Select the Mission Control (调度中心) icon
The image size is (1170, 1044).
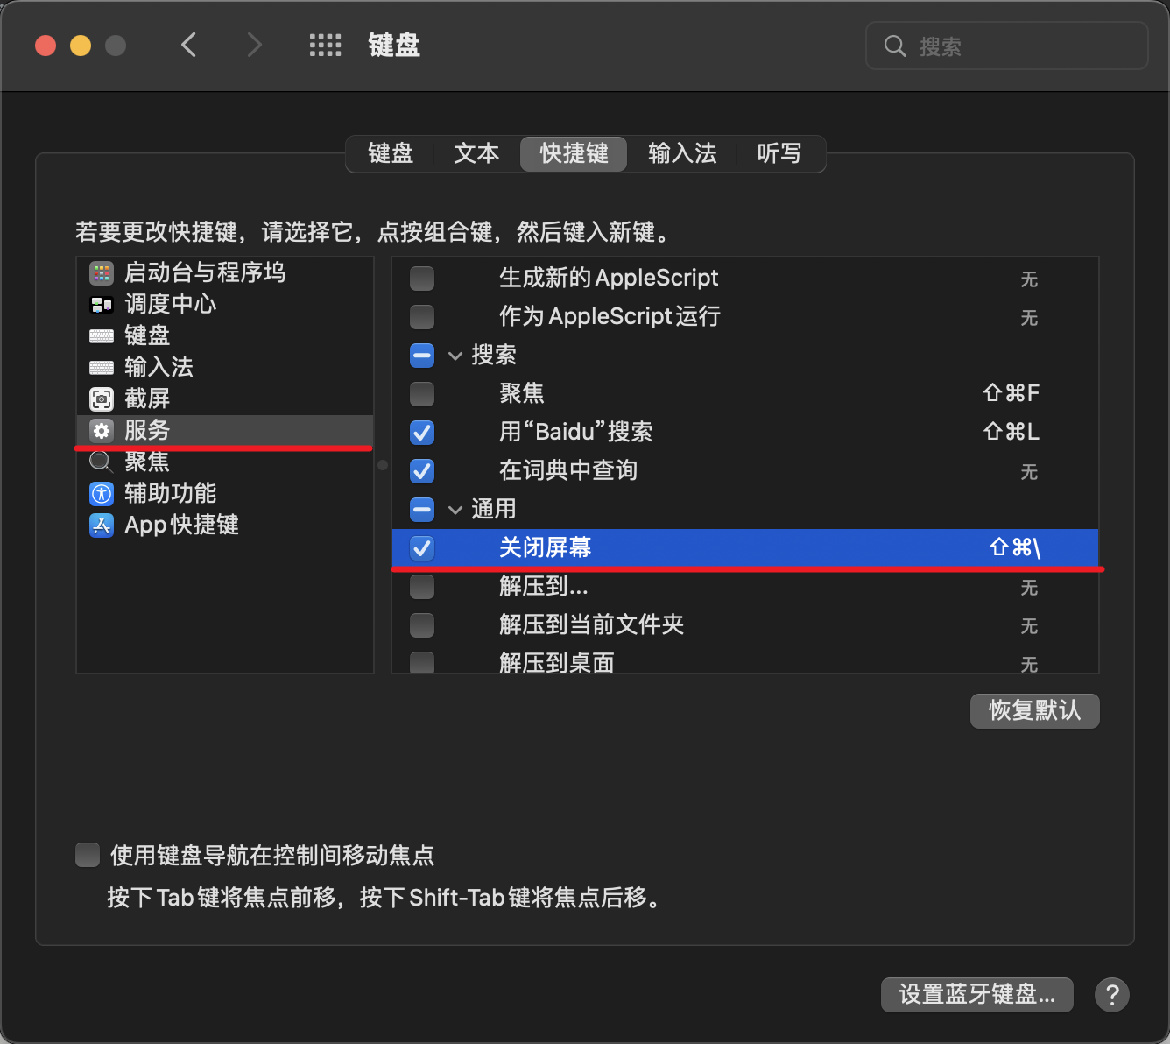(102, 305)
